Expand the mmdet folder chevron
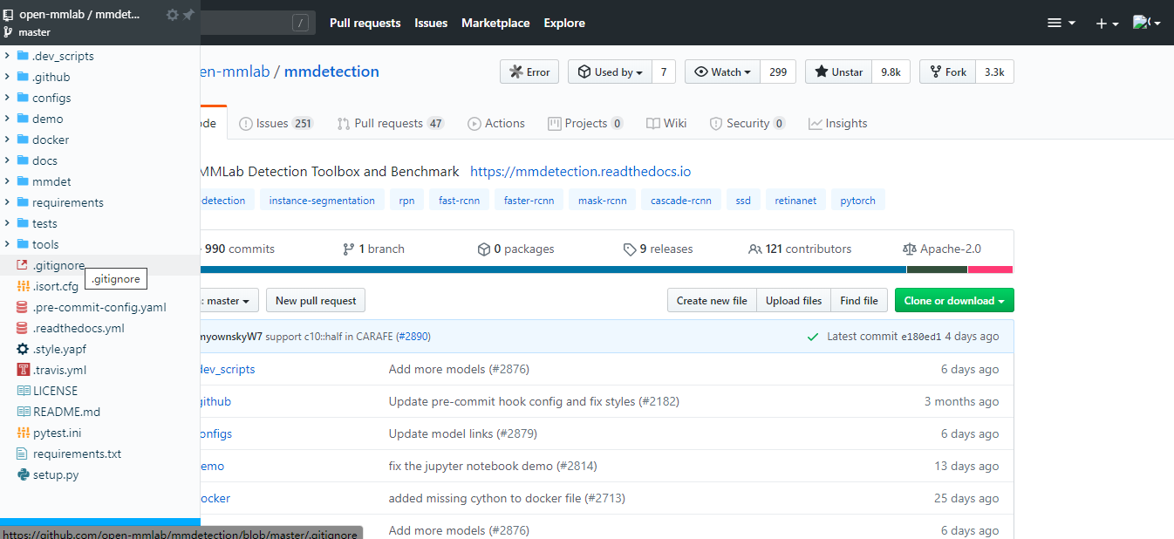 click(x=7, y=181)
